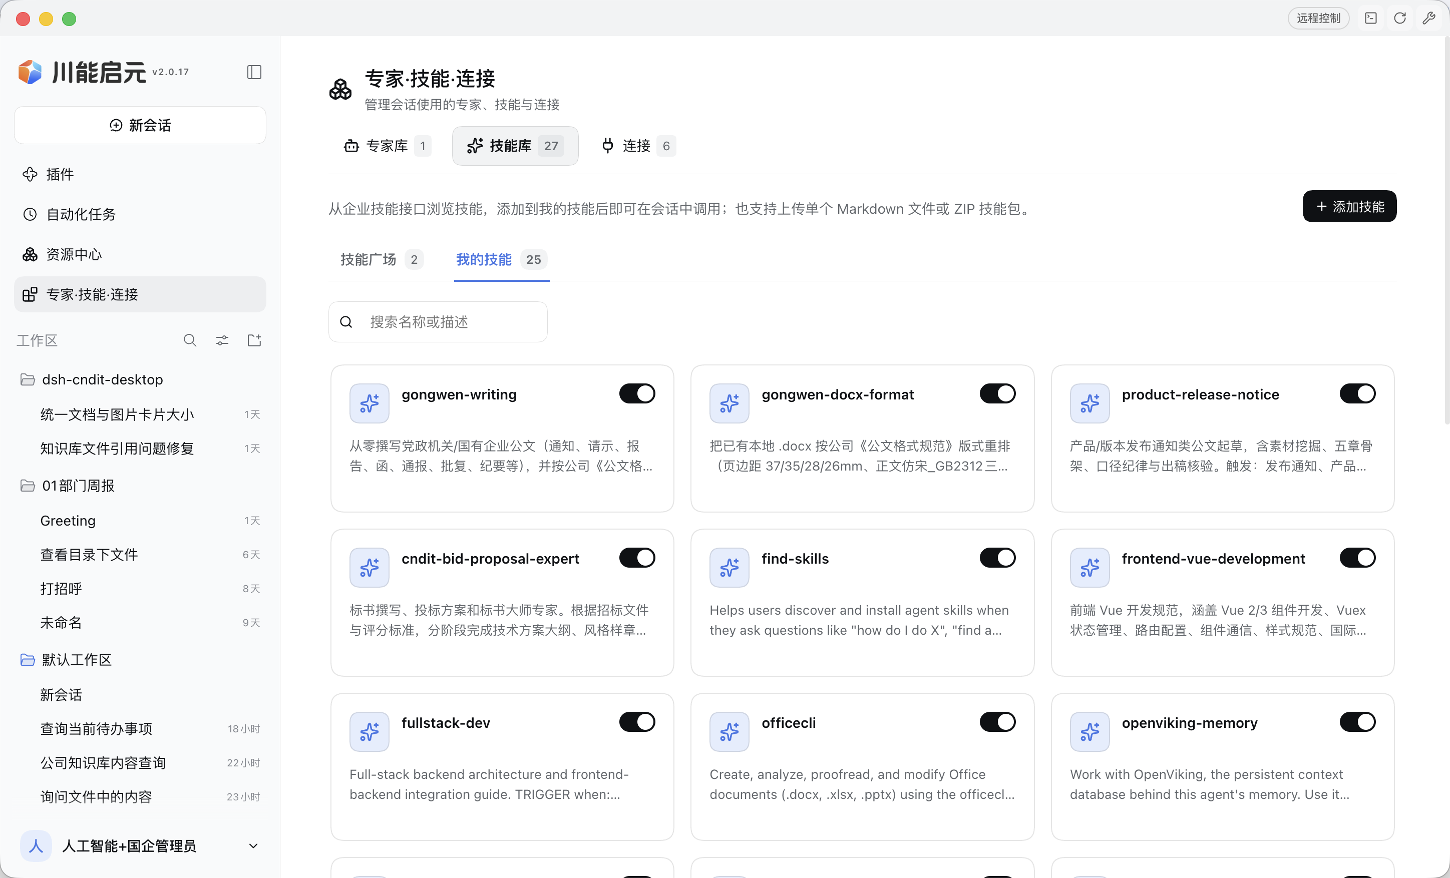Click the 远程控制 button
The height and width of the screenshot is (878, 1450).
click(1318, 18)
